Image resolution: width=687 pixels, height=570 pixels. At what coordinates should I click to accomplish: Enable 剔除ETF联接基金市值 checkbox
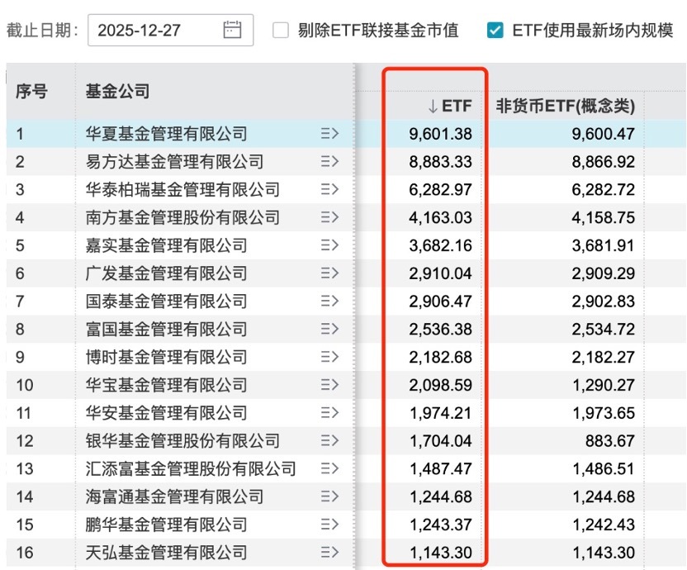(x=281, y=31)
